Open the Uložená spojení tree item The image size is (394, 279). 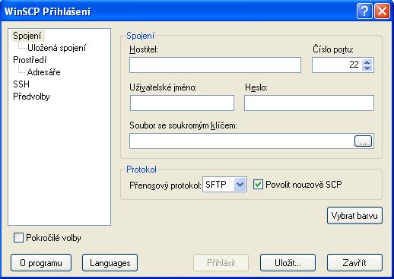pyautogui.click(x=56, y=48)
